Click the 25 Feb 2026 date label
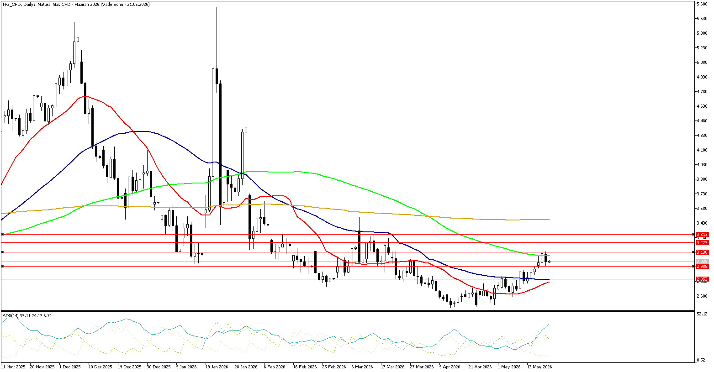The height and width of the screenshot is (372, 714). point(334,367)
